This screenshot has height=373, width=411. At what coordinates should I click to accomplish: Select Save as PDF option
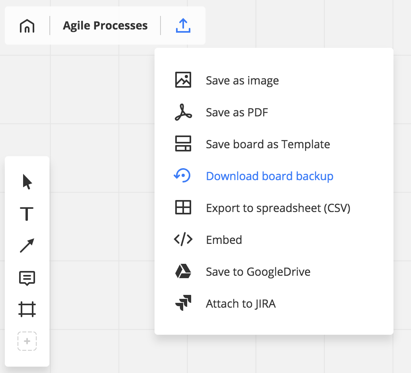pyautogui.click(x=237, y=112)
